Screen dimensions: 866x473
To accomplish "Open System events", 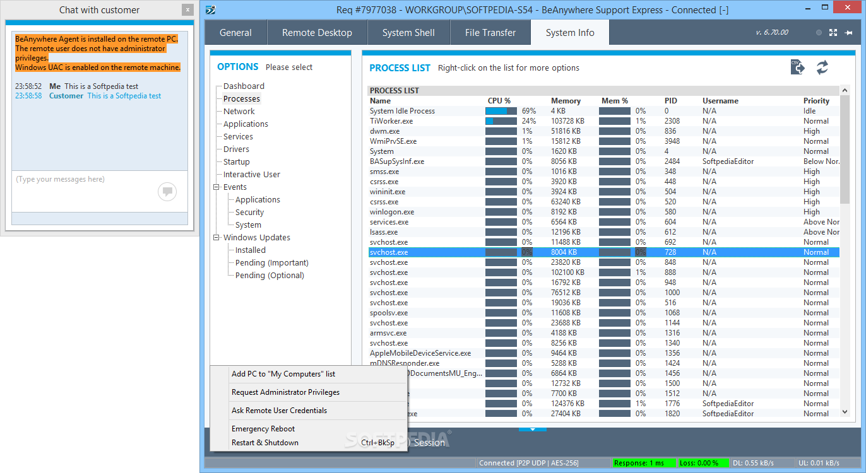I will pos(248,225).
